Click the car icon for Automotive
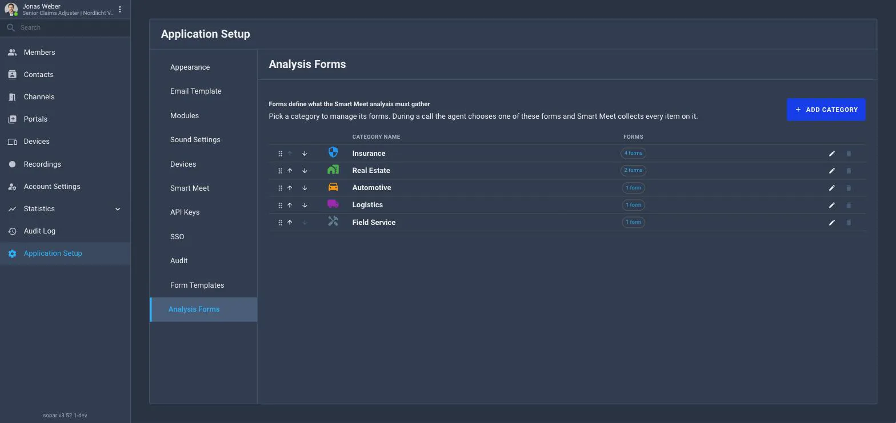Screen dimensions: 896x423 (x=333, y=187)
